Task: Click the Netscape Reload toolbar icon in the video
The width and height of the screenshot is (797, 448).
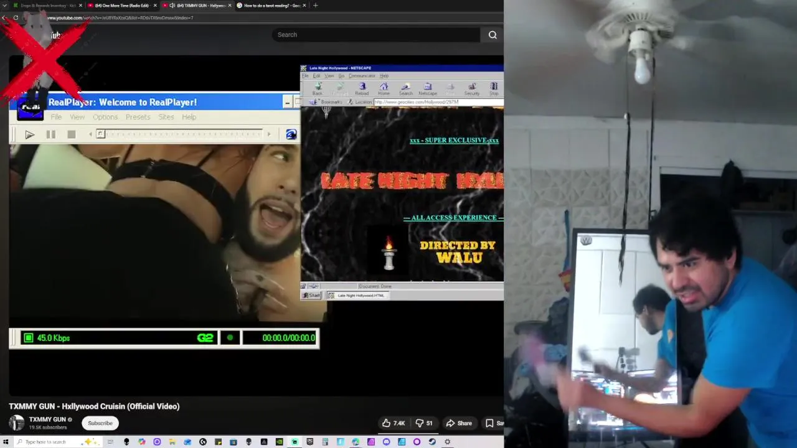Action: [362, 89]
